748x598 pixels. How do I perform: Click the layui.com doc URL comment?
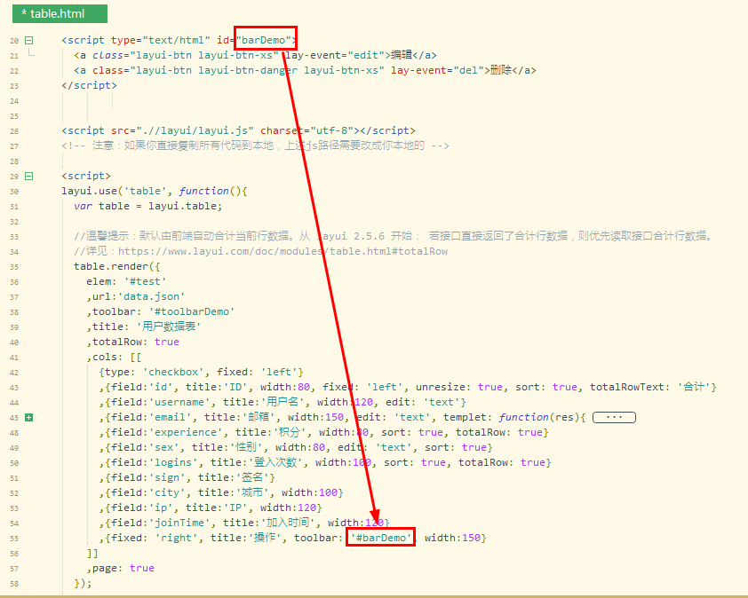pyautogui.click(x=282, y=251)
